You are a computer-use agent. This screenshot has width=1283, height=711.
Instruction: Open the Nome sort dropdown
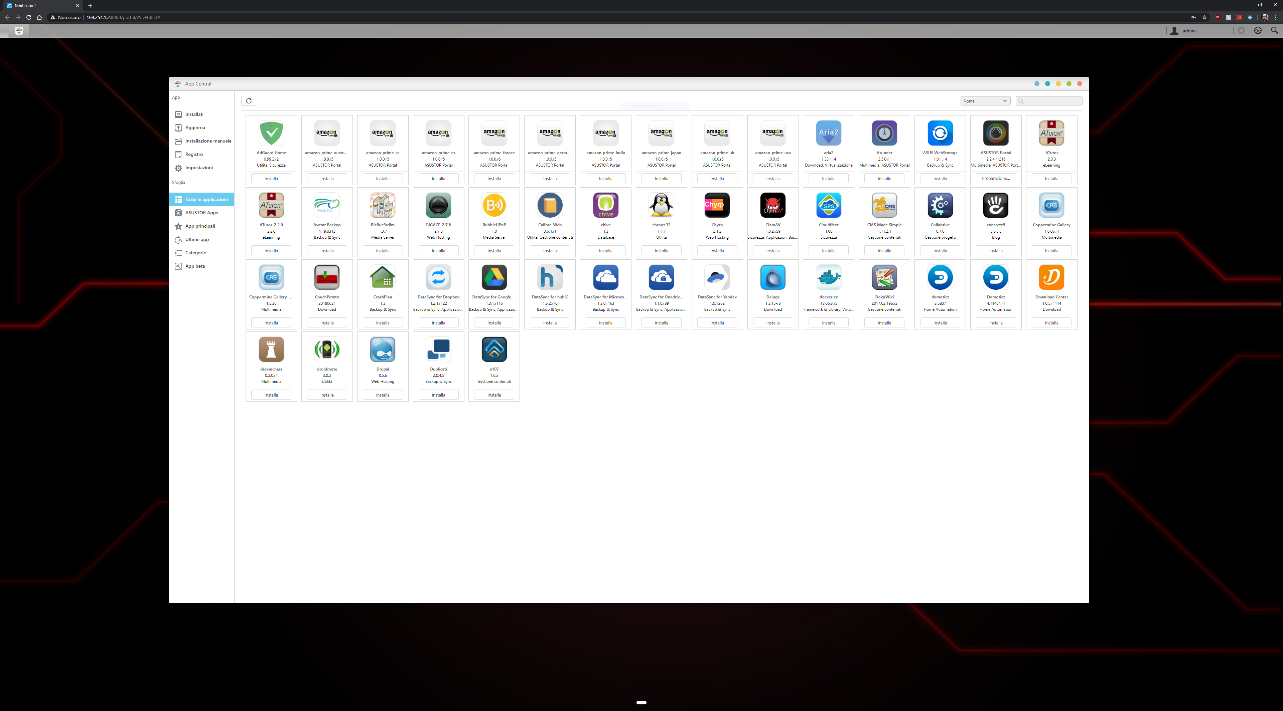coord(985,101)
